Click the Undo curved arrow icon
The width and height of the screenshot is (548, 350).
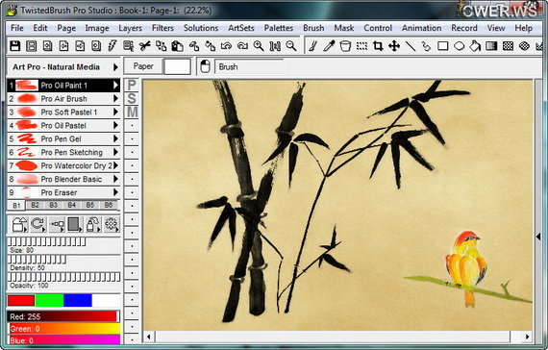tap(226, 46)
